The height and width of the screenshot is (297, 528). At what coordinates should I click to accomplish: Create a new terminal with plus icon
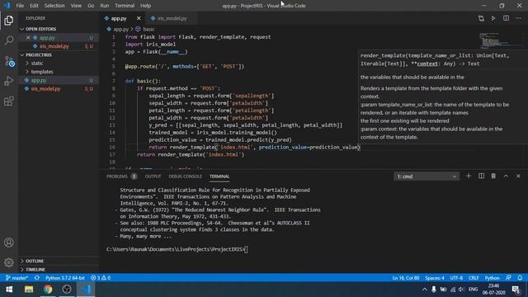click(x=469, y=176)
